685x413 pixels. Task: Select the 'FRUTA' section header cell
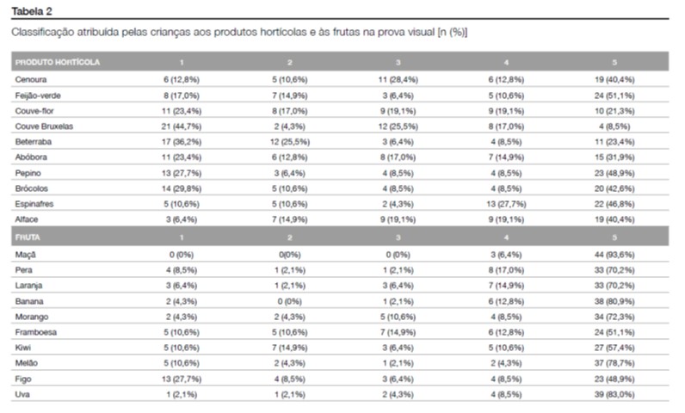coord(28,238)
